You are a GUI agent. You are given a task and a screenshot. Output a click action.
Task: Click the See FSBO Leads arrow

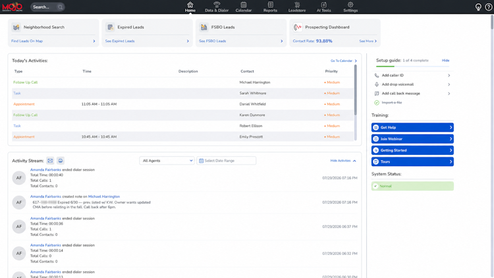click(282, 41)
